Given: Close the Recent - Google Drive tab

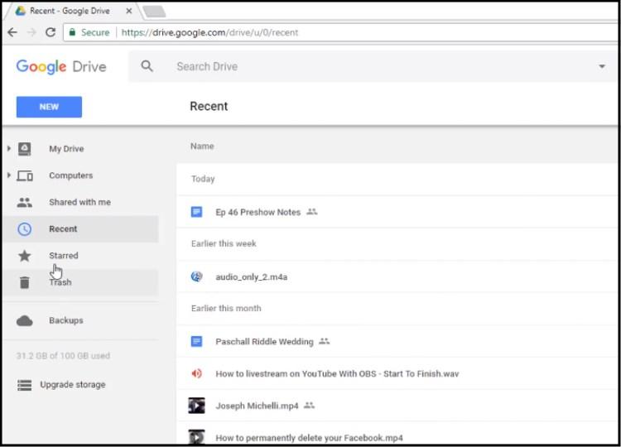Looking at the screenshot, I should coord(128,11).
